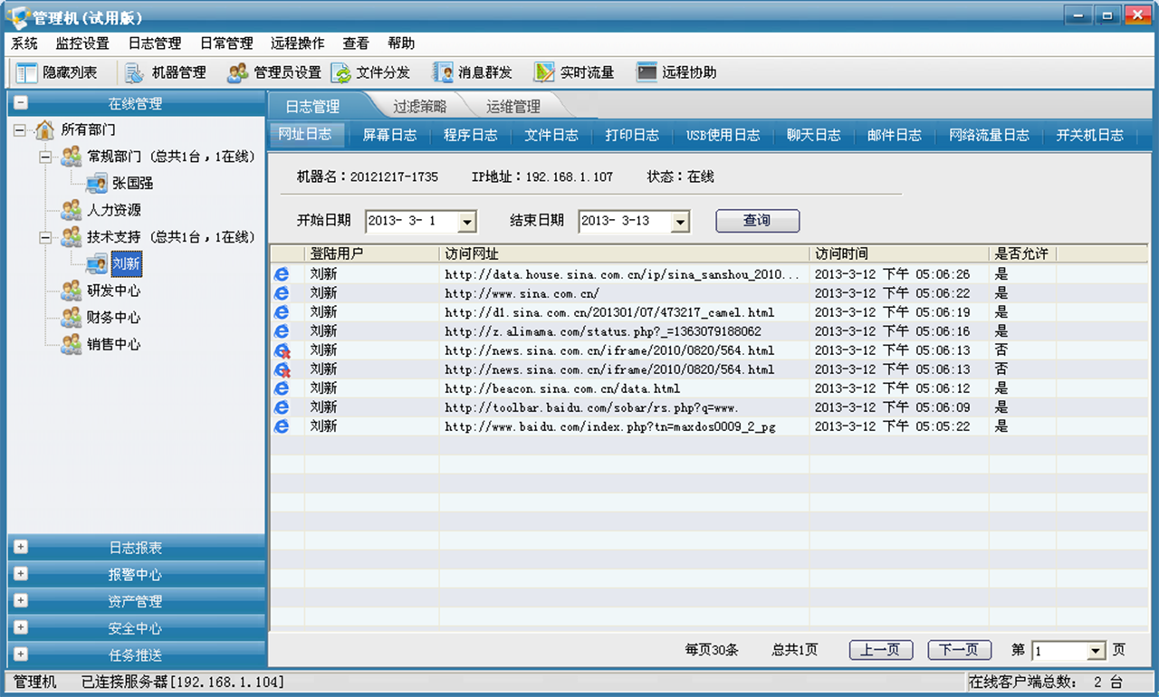Click the 人力资源 department icon
1159x697 pixels.
(x=71, y=210)
